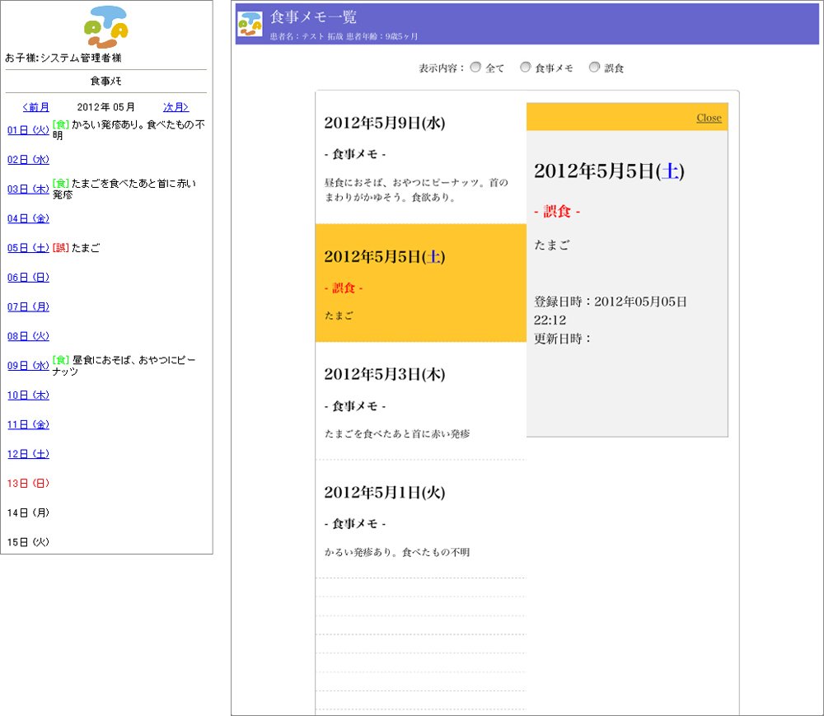
Task: Click the [食] tag on 01日 row
Action: [61, 124]
